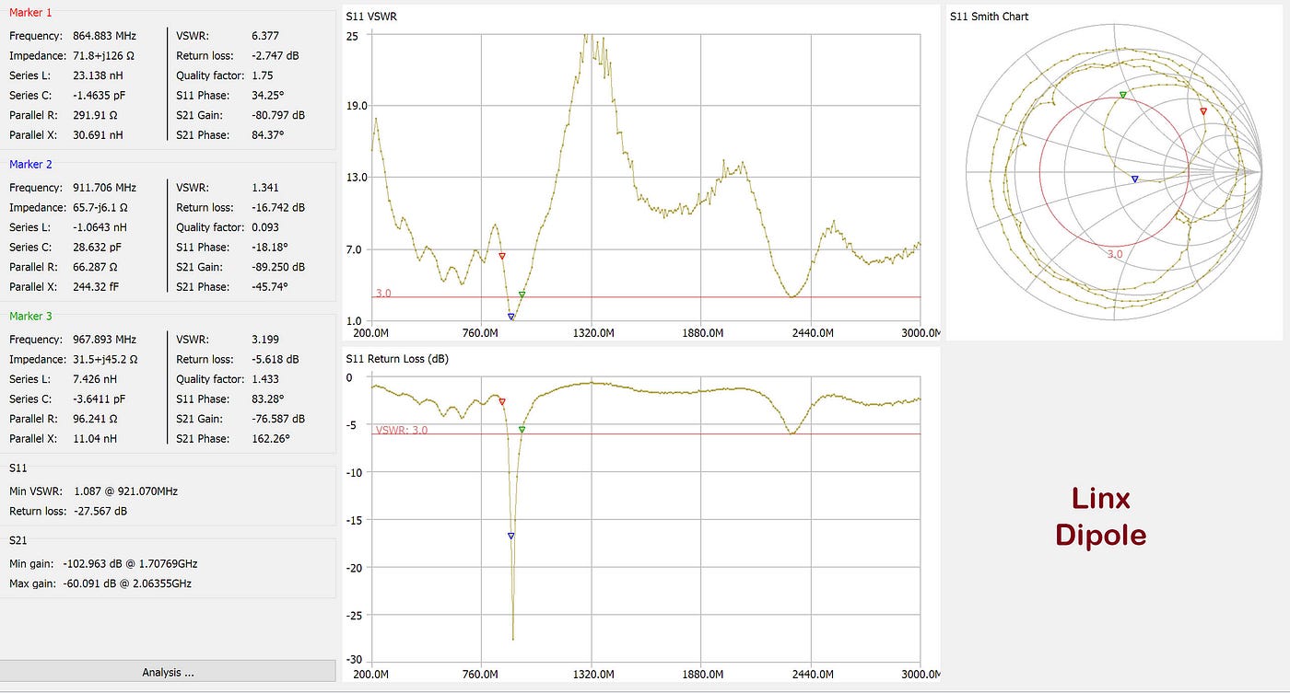1290x693 pixels.
Task: Click Marker 2 S11 Phase -18.18°
Action: 270,247
